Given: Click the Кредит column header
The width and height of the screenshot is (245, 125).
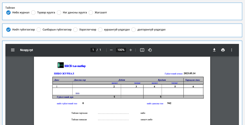Looking at the screenshot, I should (x=162, y=80).
